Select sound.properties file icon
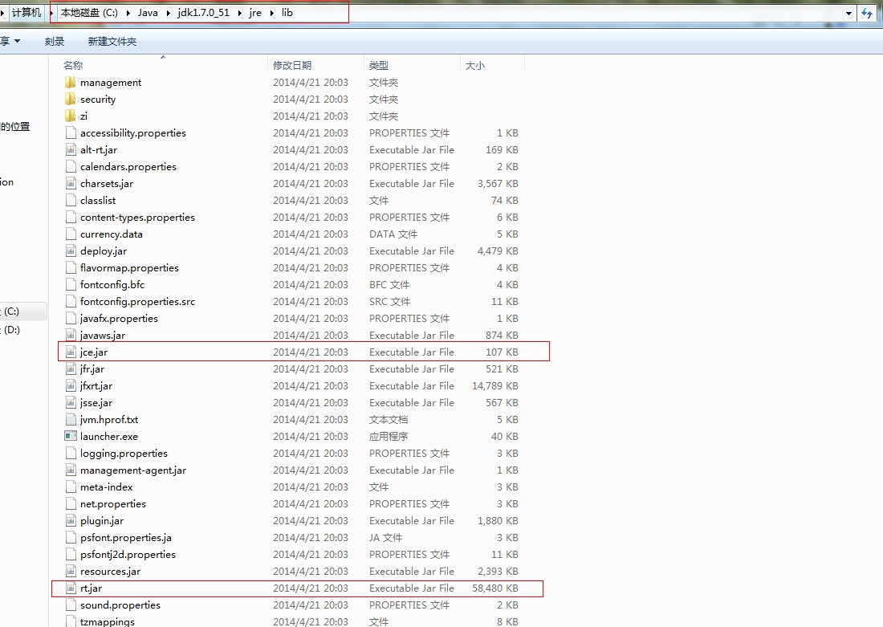This screenshot has height=627, width=883. [71, 605]
